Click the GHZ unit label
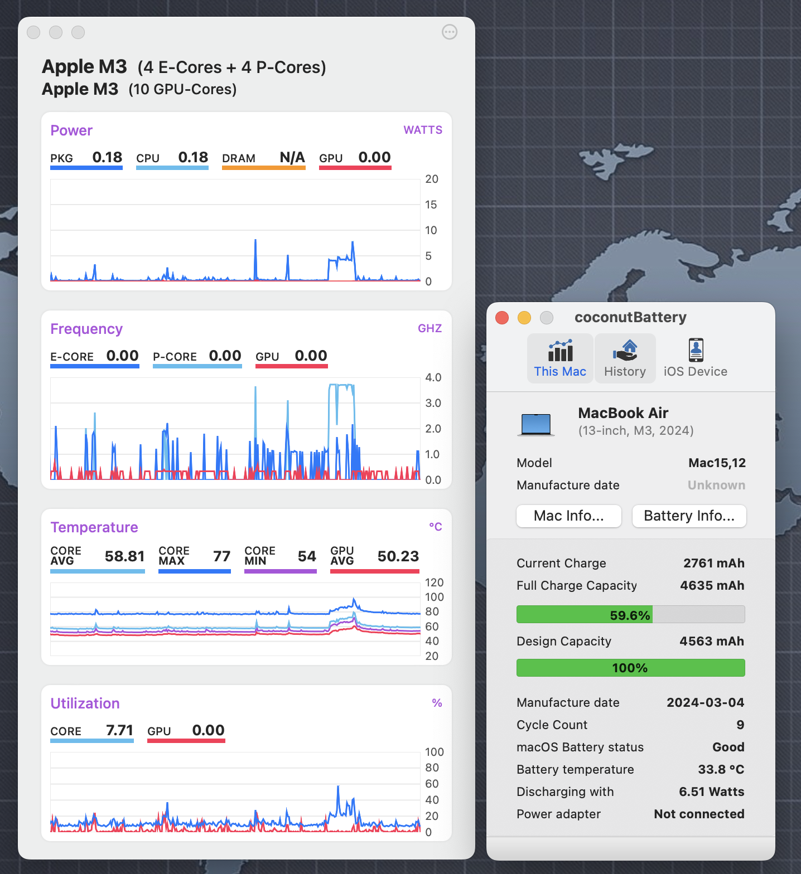801x874 pixels. pos(430,328)
